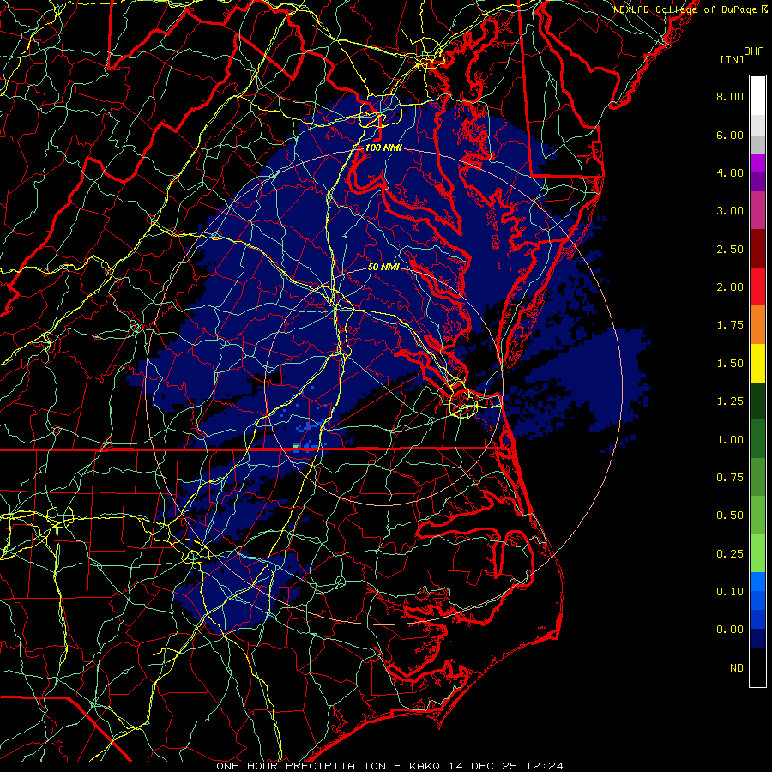Click the '1.00' scale label

point(730,440)
